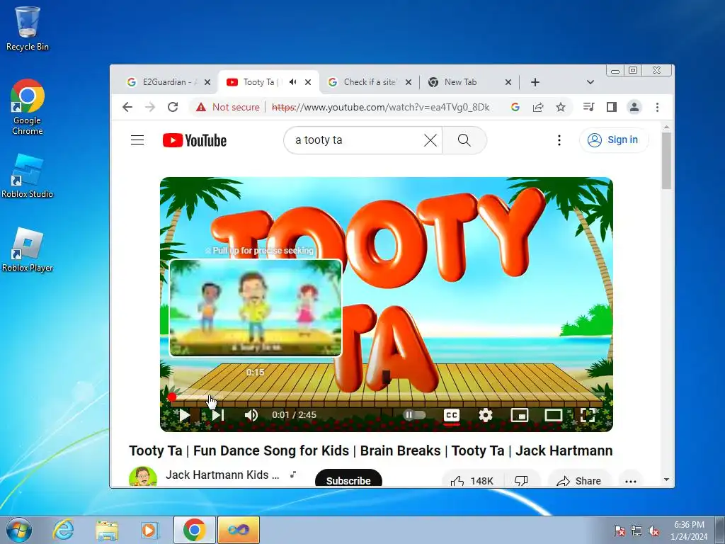Open Chrome three-dot menu
Screen dimensions: 725x544
pyautogui.click(x=657, y=108)
